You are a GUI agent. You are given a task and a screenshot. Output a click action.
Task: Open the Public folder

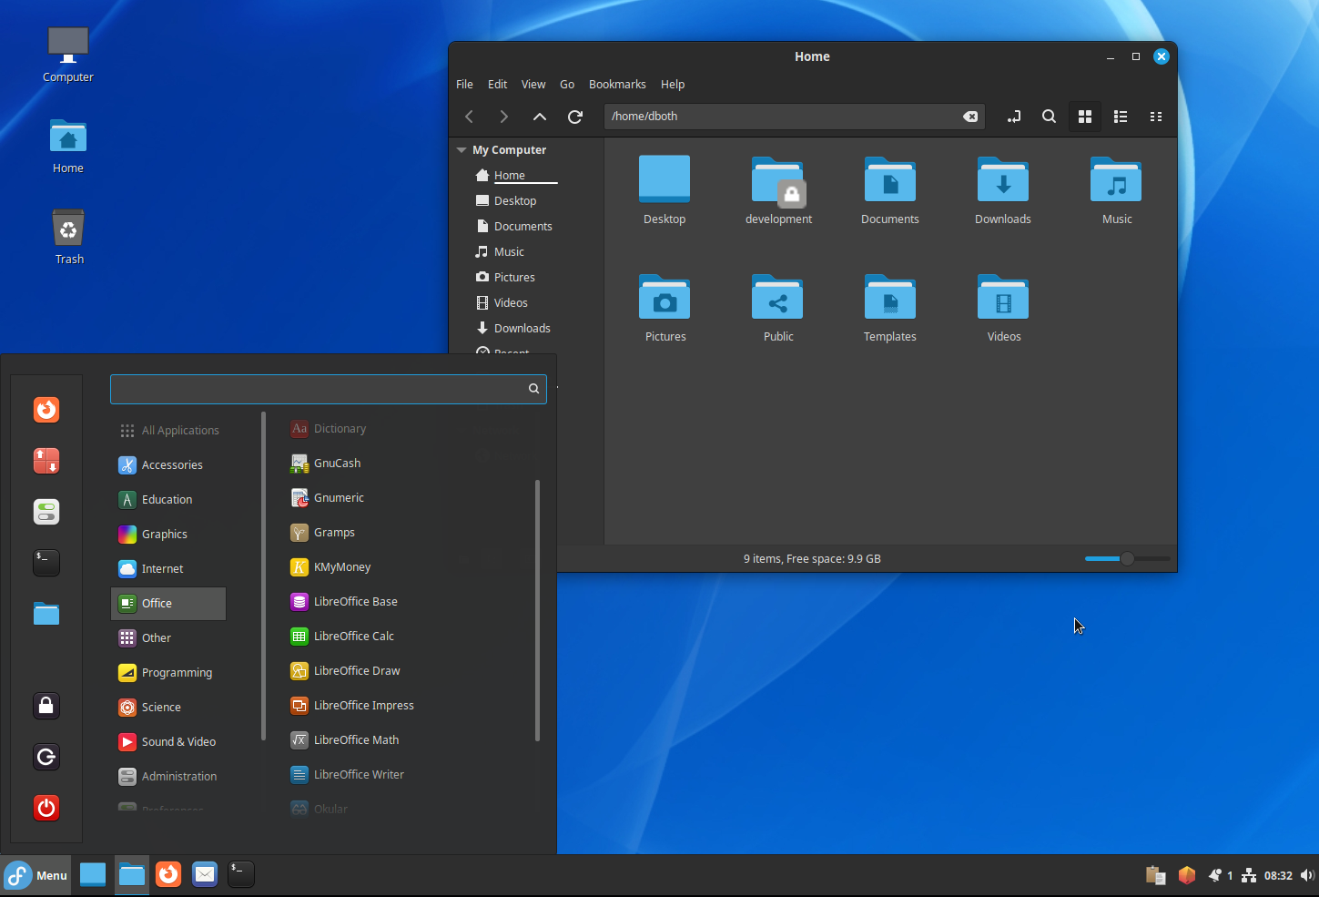tap(778, 308)
